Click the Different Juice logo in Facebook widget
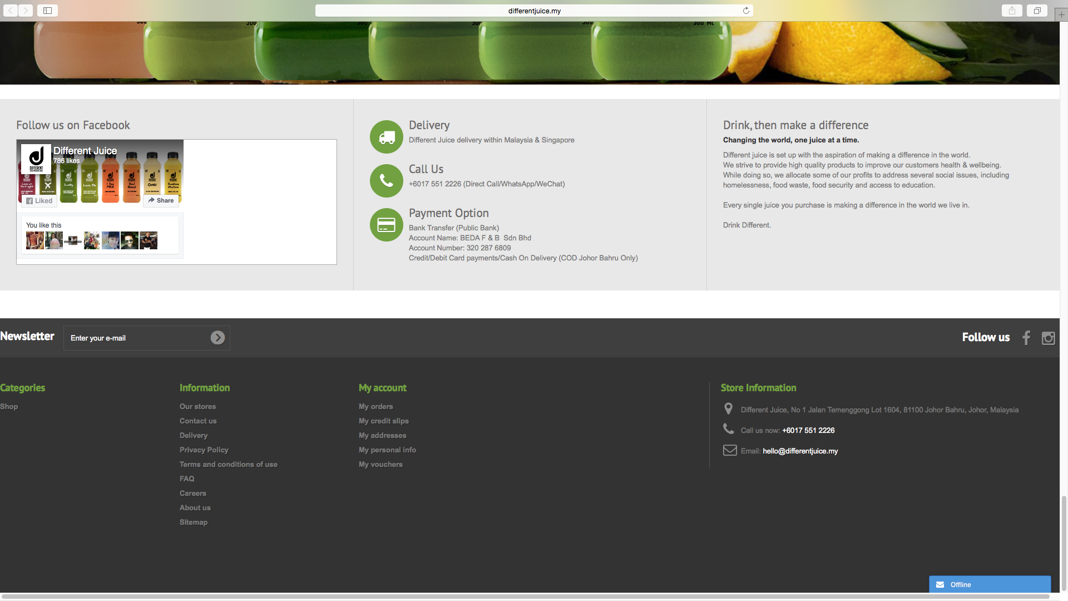 36,159
